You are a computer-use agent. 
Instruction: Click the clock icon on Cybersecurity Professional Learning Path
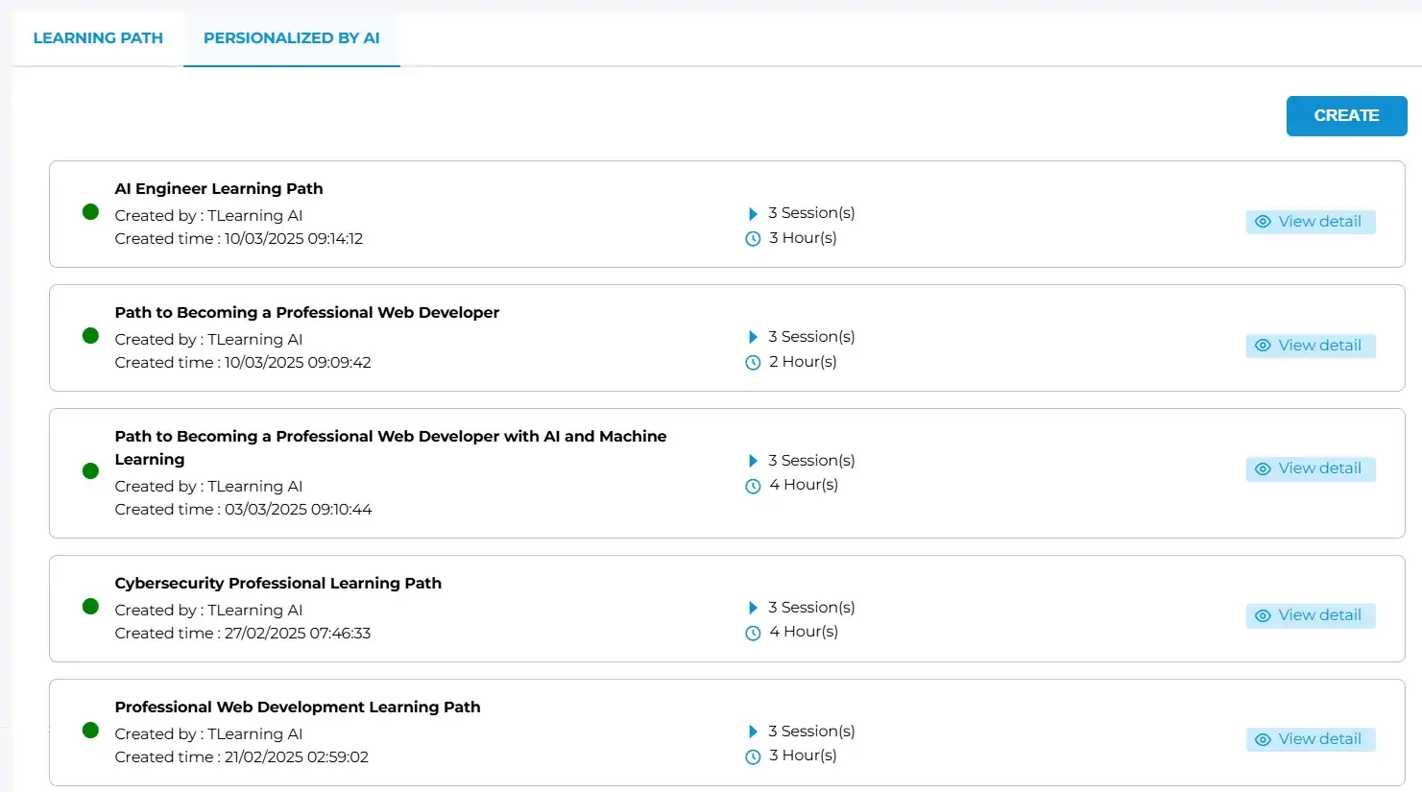click(x=753, y=633)
